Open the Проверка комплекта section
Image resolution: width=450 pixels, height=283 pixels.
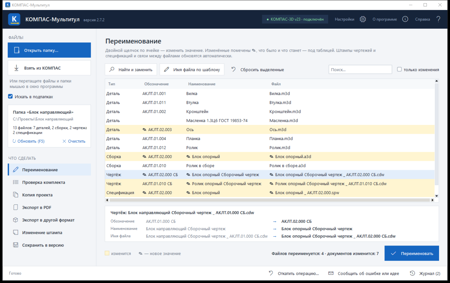click(49, 182)
